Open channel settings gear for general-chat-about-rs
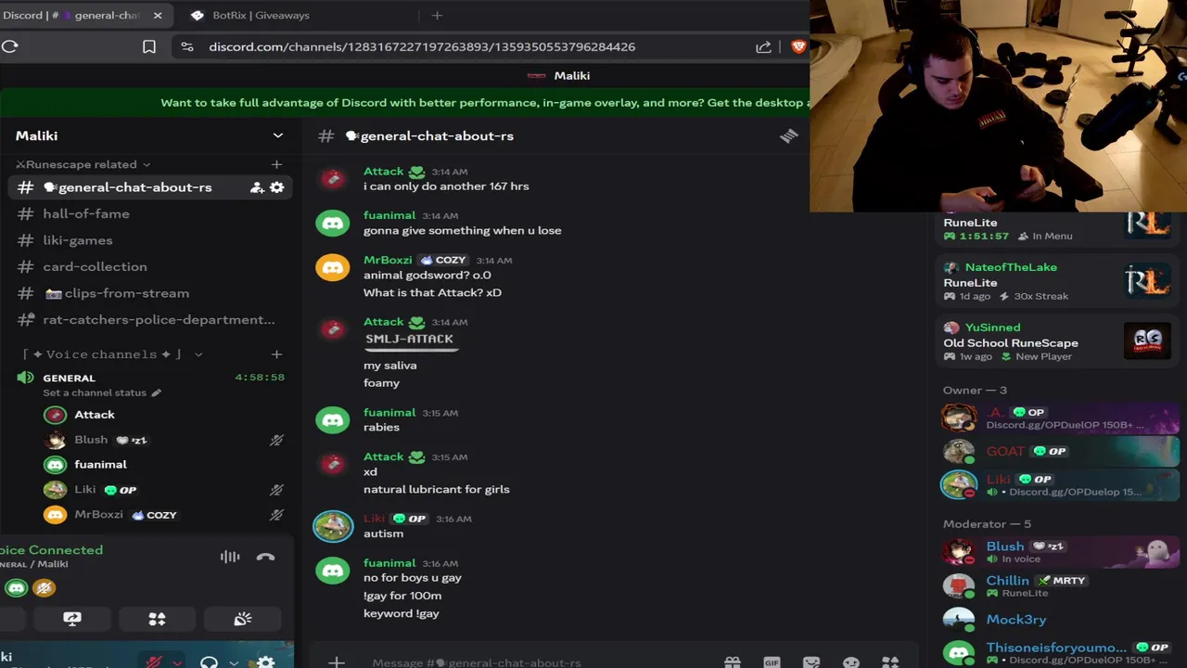Image resolution: width=1187 pixels, height=668 pixels. tap(276, 187)
